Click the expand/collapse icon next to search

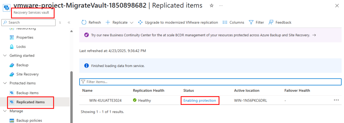tap(60, 22)
